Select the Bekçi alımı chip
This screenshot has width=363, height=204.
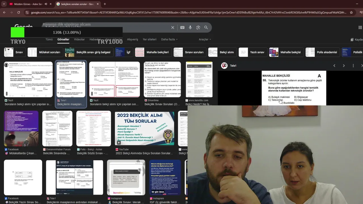click(222, 52)
